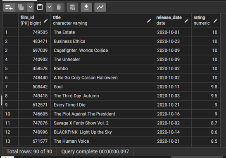Click the film_id cell 749505

[34, 32]
